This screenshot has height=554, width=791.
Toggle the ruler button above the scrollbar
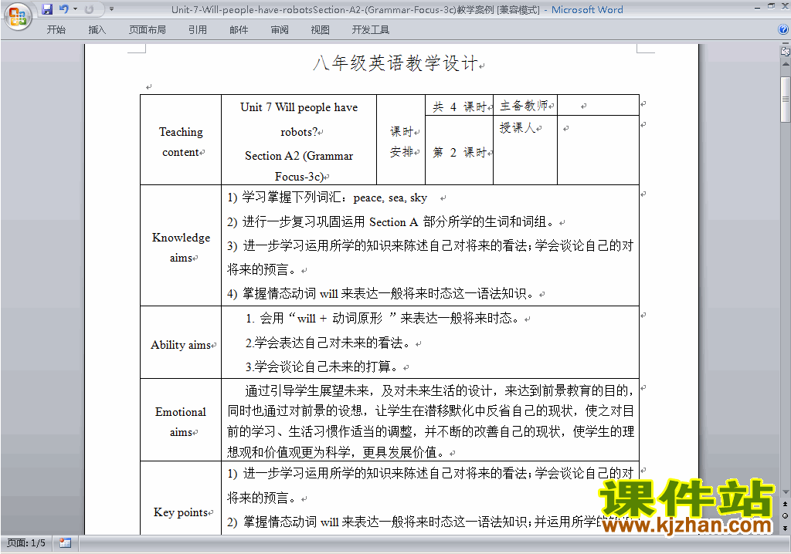(785, 51)
